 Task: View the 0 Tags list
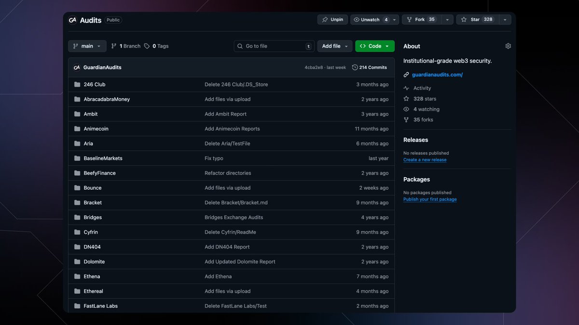[156, 46]
